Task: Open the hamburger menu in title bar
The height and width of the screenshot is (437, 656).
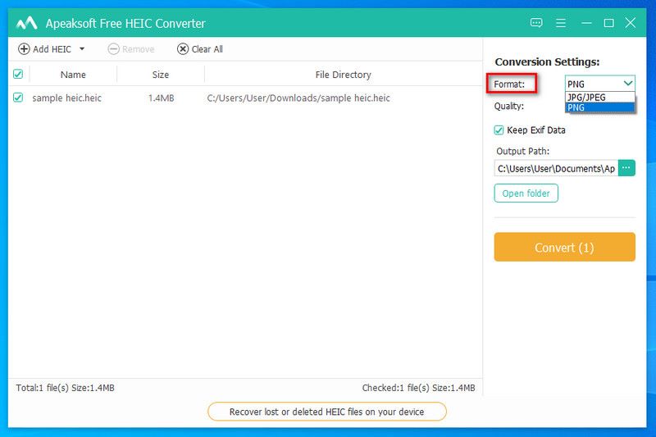Action: pos(561,23)
